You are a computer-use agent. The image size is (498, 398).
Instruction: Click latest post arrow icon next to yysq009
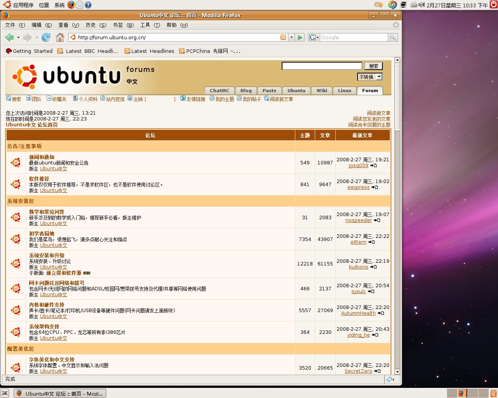point(373,166)
